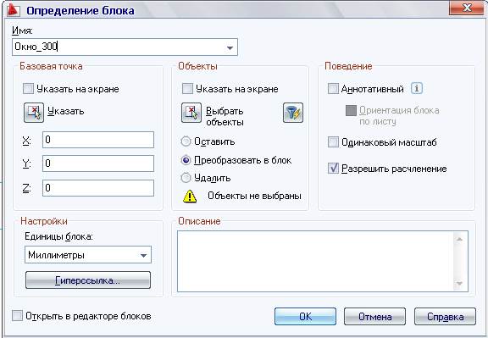Click the pick base point icon

click(x=34, y=113)
